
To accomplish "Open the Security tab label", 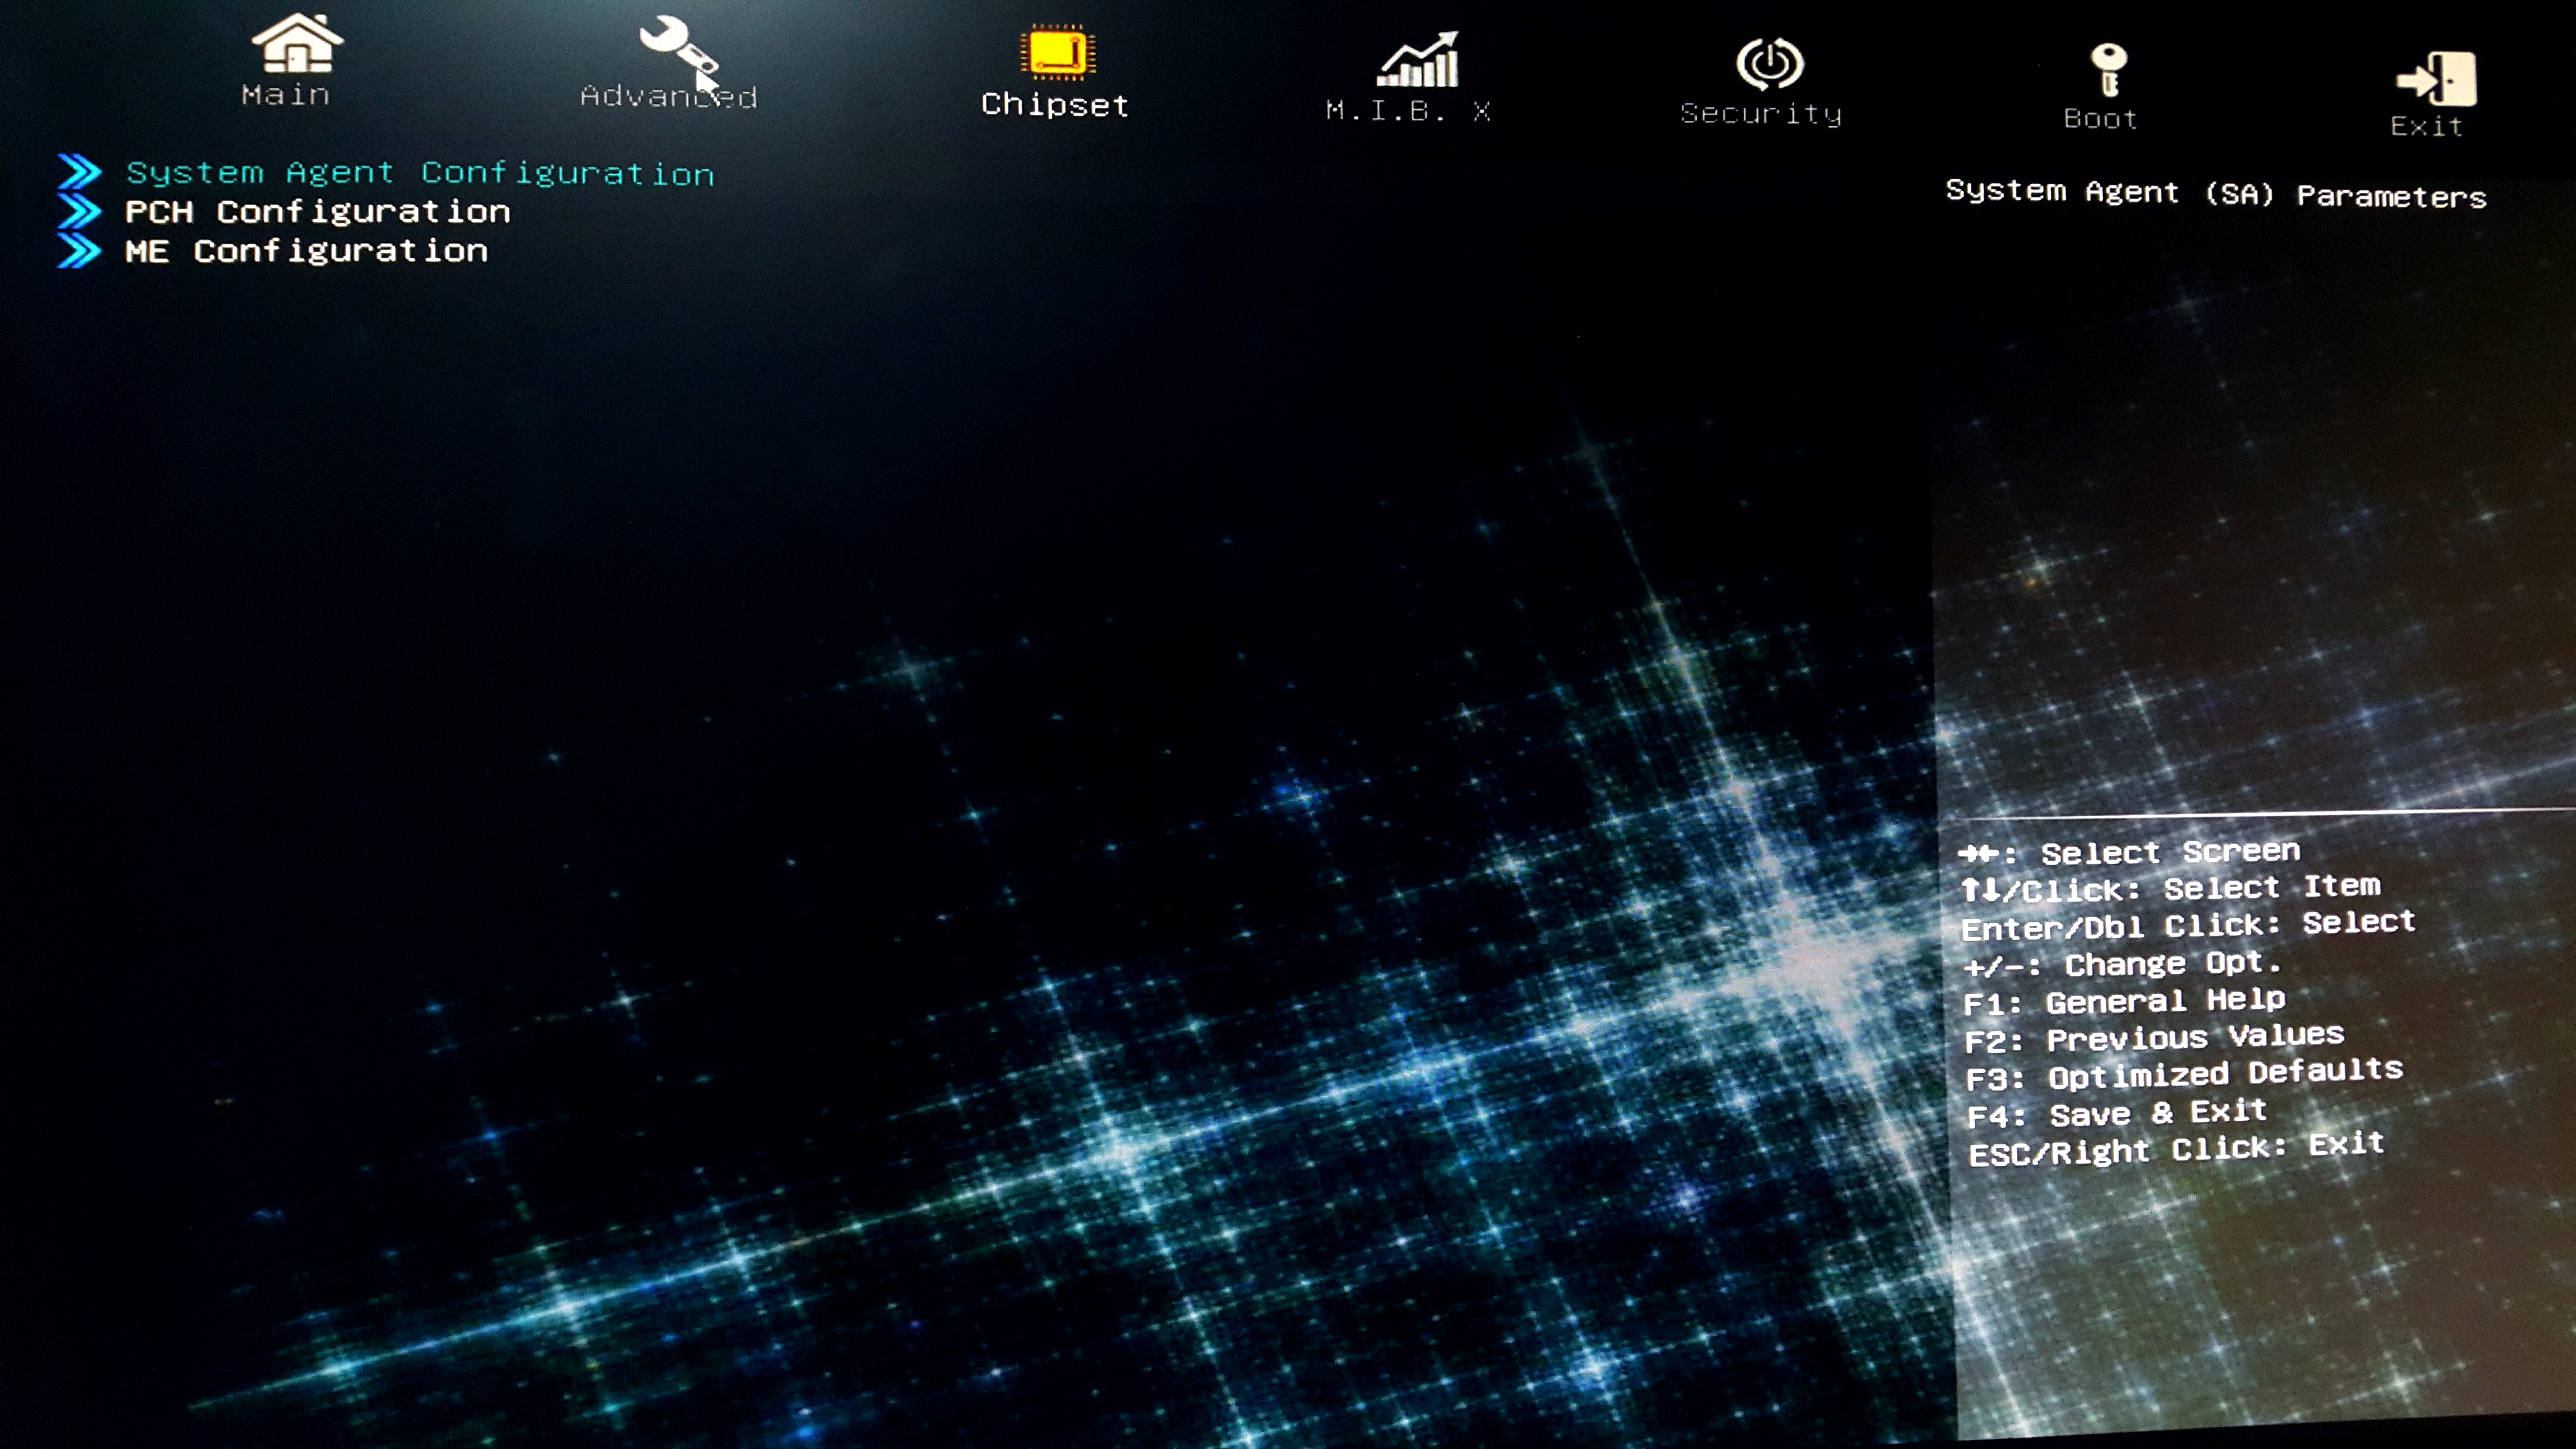I will (x=1760, y=114).
